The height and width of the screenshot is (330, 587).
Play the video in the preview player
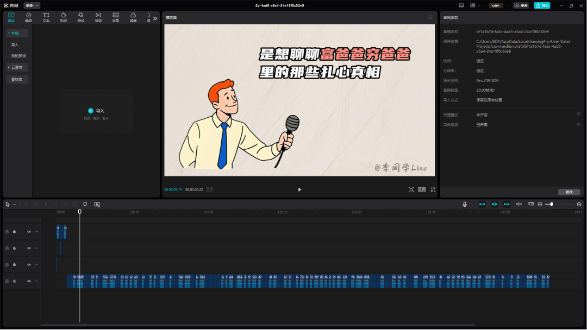pos(299,189)
